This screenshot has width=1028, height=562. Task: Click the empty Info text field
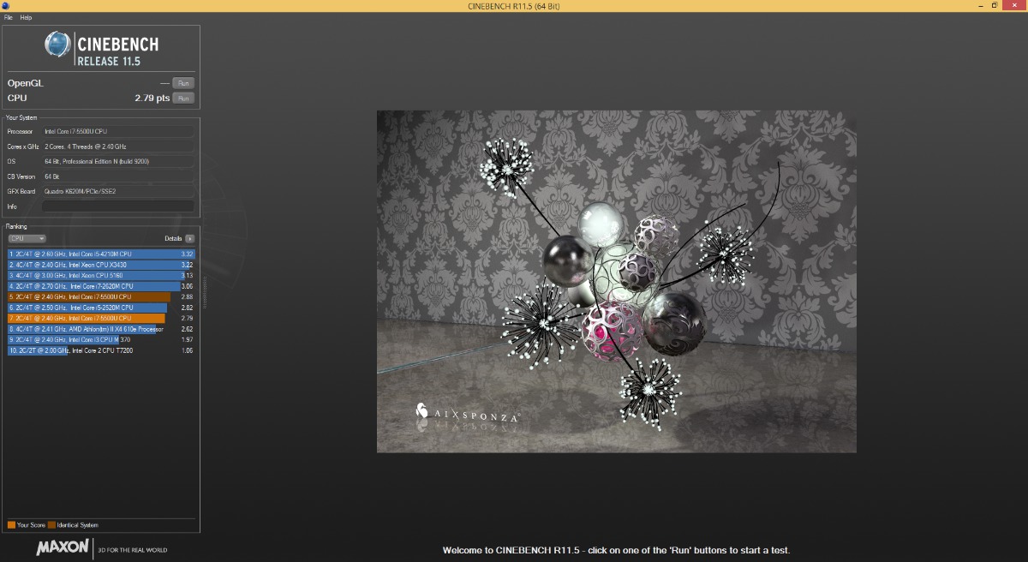pos(118,206)
